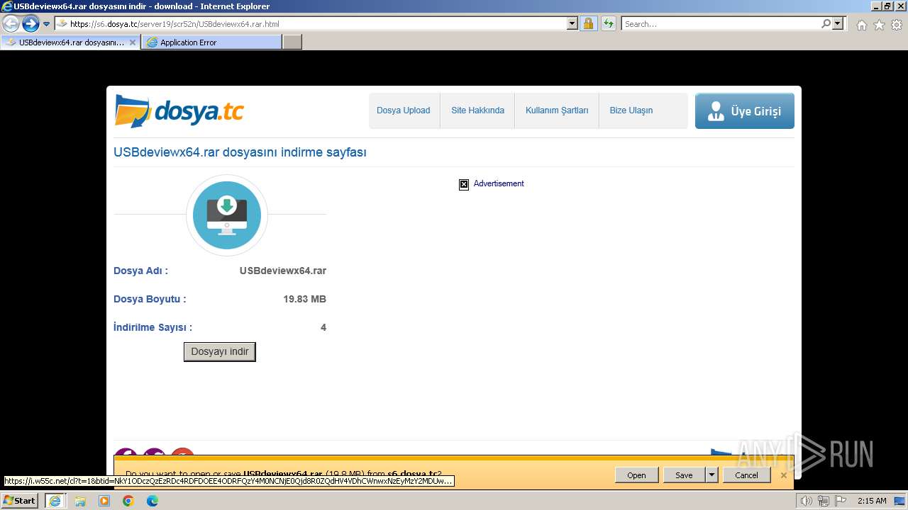Open File Explorer from taskbar
908x510 pixels.
(x=80, y=501)
